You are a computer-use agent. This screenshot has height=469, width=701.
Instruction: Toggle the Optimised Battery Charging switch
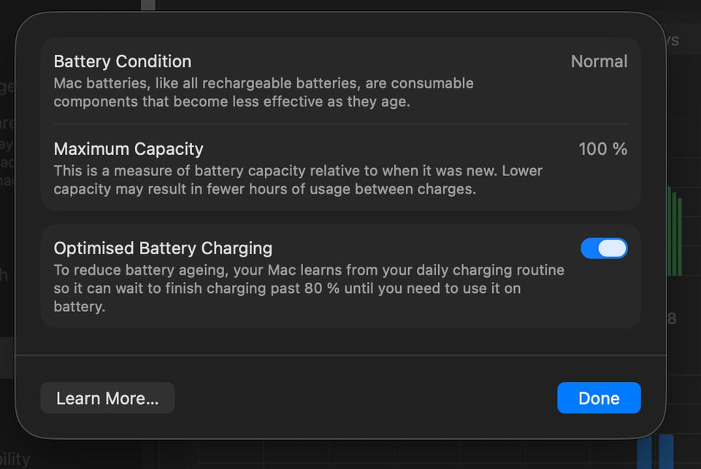point(603,248)
